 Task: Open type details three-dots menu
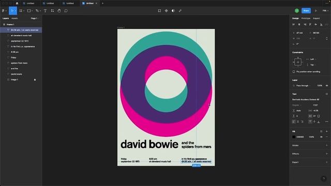point(326,122)
